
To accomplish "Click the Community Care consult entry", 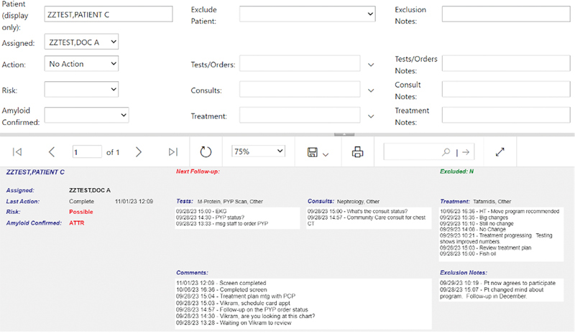I will [x=367, y=220].
